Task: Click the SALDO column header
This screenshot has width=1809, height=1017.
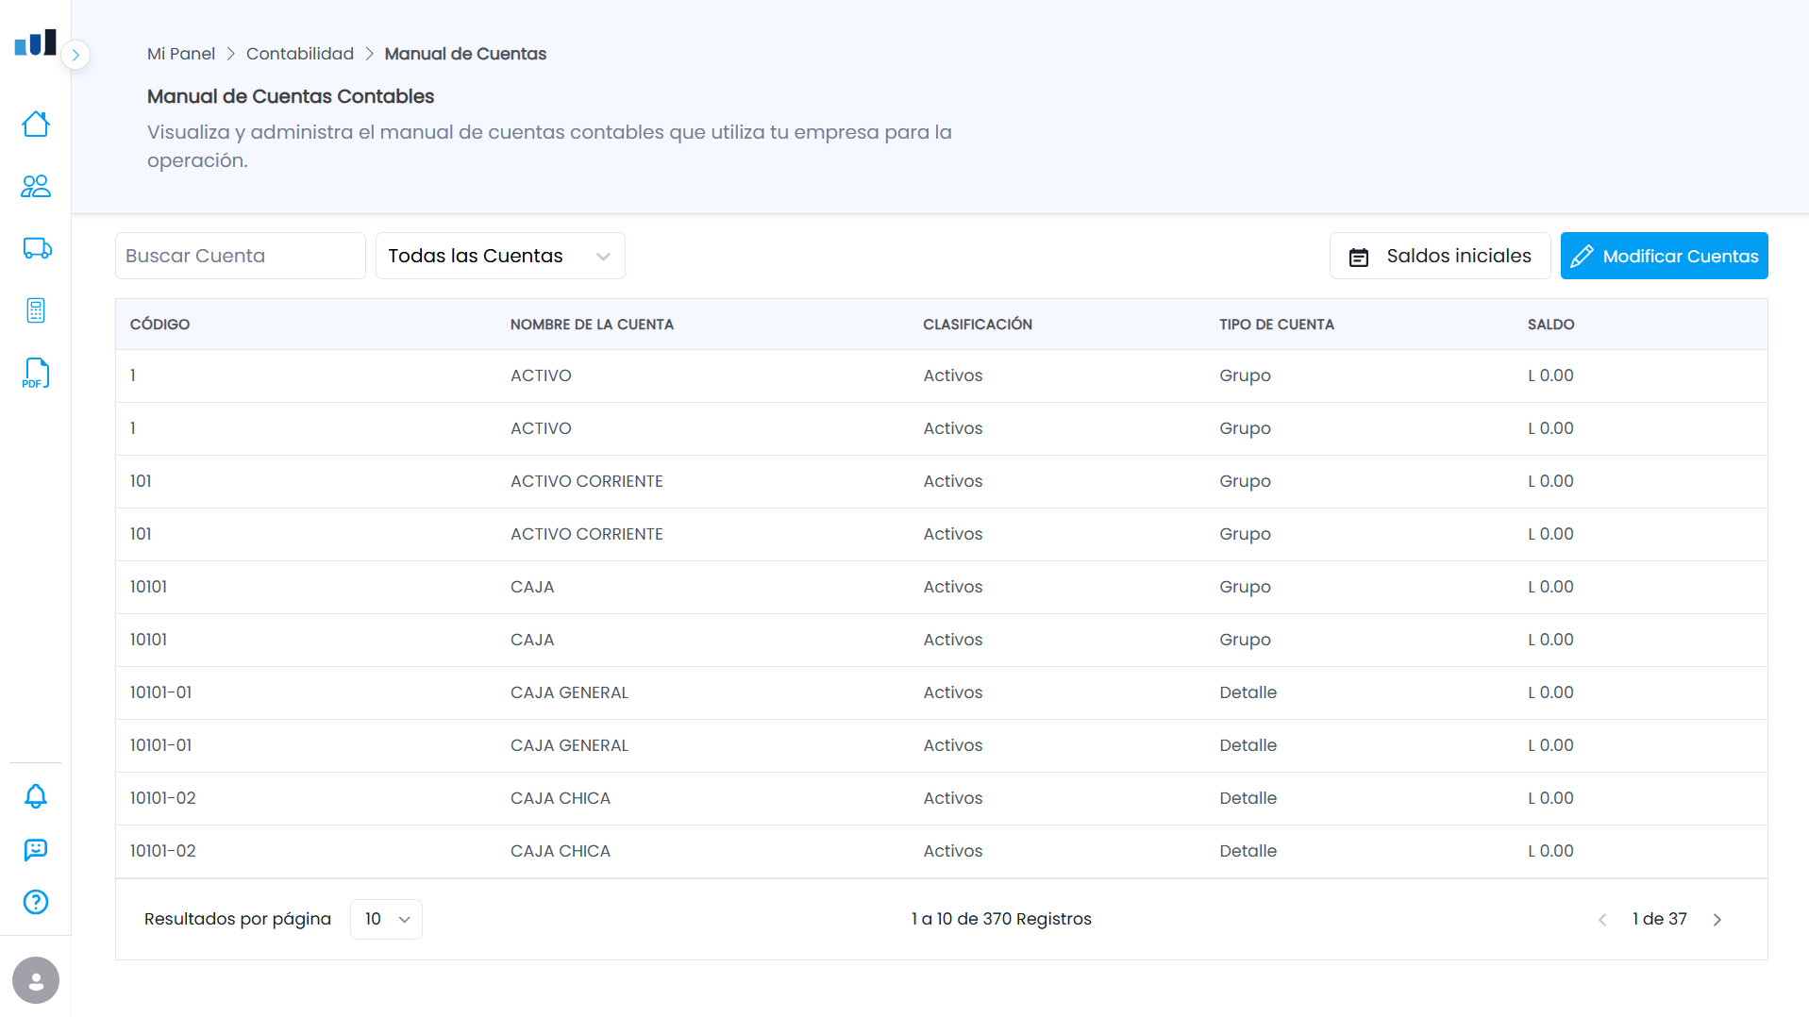Action: tap(1551, 325)
